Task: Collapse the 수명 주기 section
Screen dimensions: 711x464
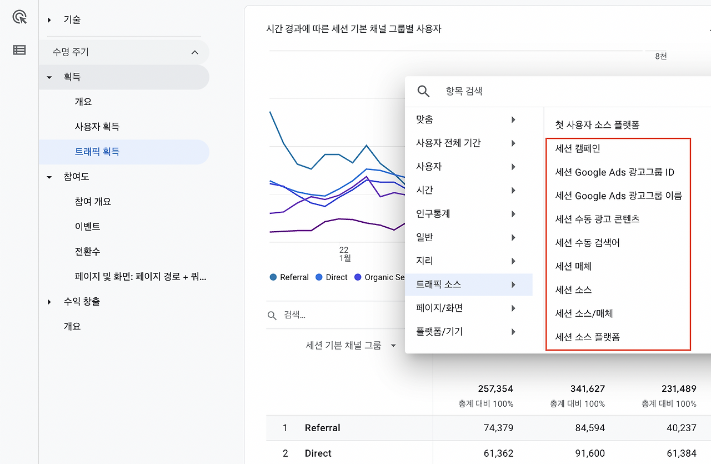Action: (194, 52)
